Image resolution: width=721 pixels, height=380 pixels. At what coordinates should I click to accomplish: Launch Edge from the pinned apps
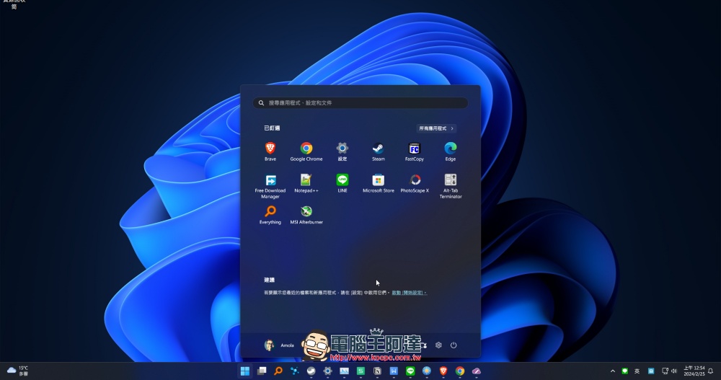pyautogui.click(x=450, y=151)
